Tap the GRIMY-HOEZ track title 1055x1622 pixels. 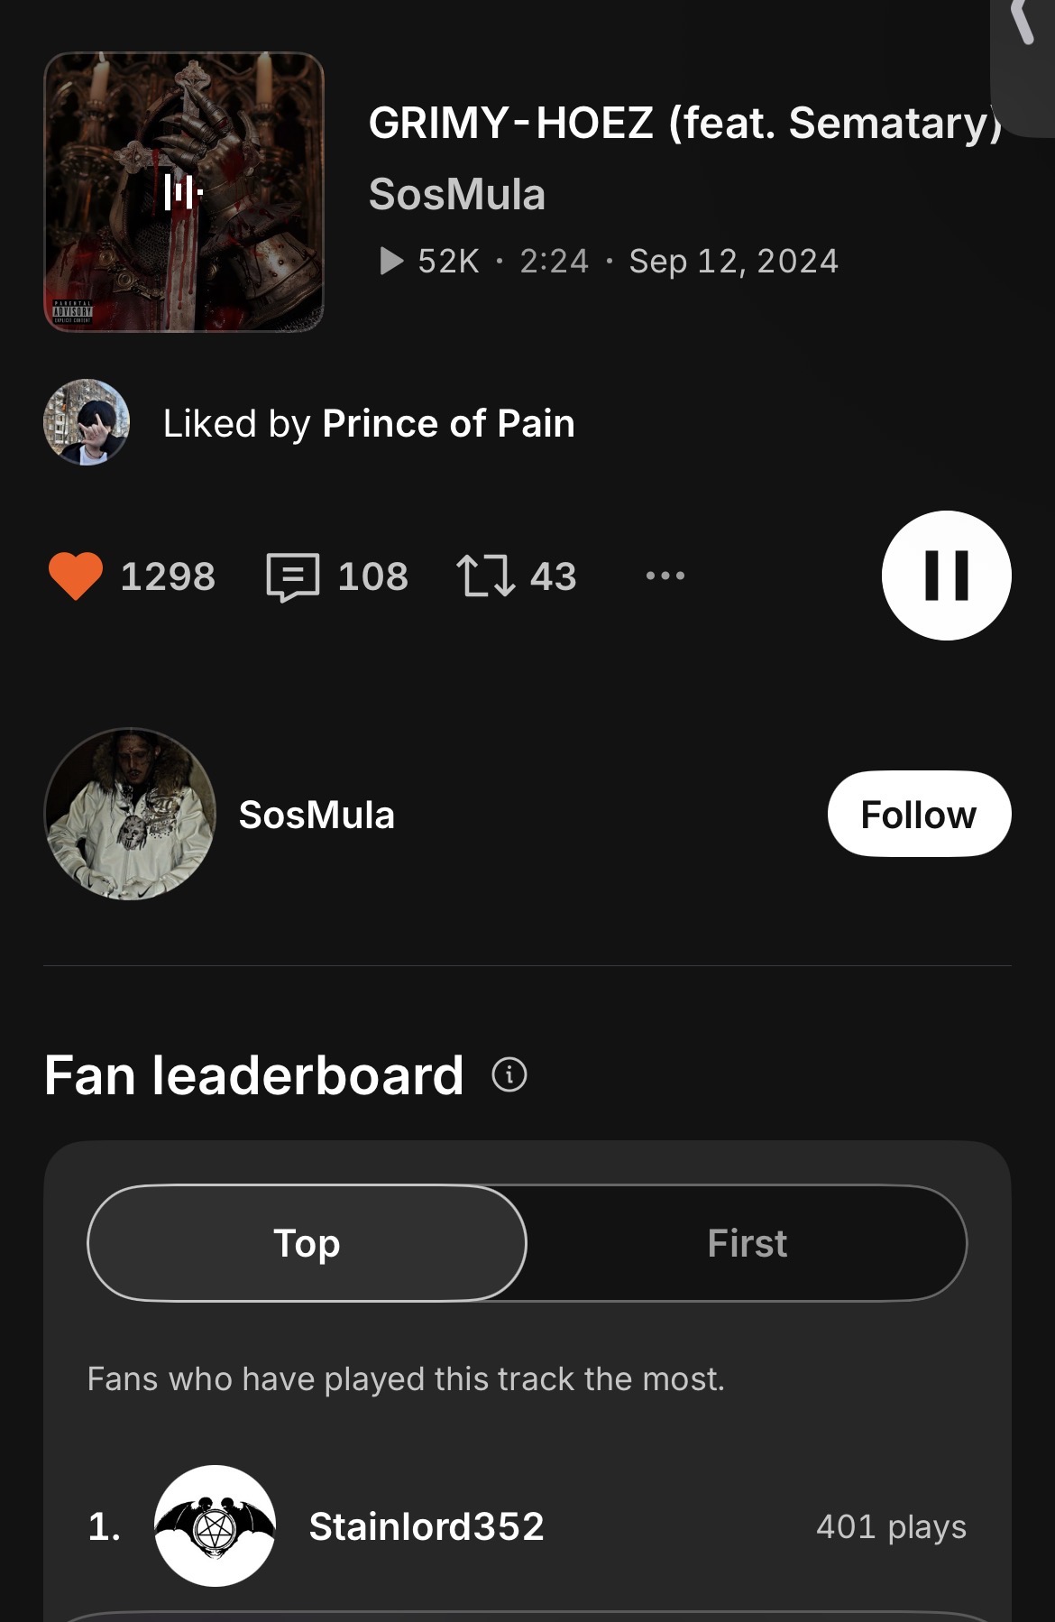point(683,123)
